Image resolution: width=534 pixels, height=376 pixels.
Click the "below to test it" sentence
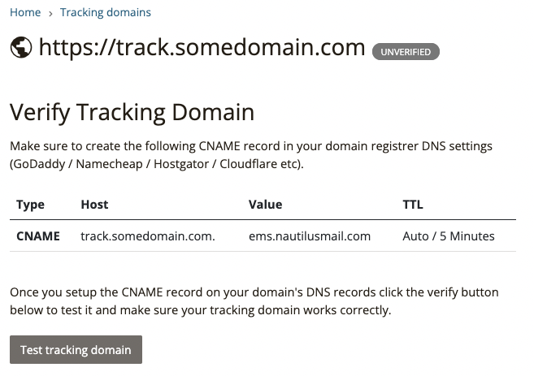pos(200,309)
